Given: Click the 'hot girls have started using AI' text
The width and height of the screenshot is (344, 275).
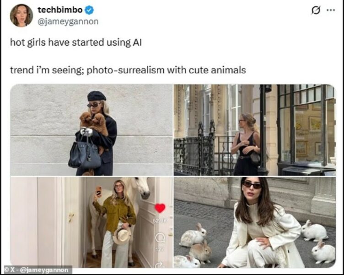Looking at the screenshot, I should point(76,43).
